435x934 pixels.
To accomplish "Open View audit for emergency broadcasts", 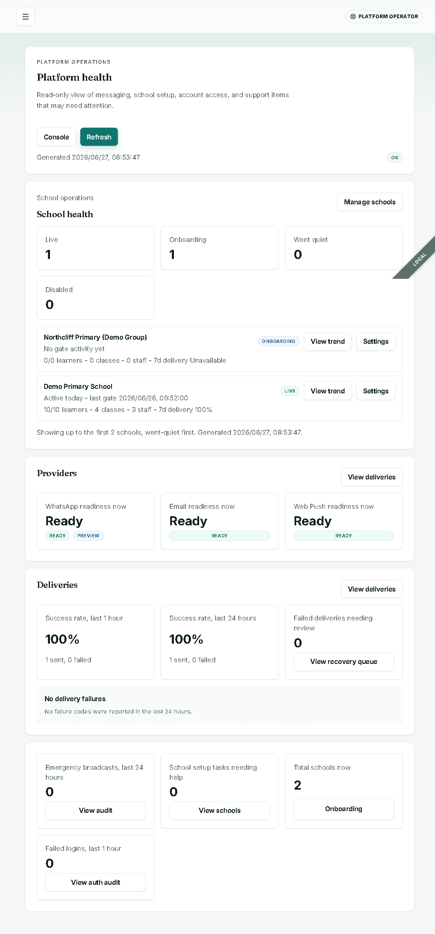I will [x=95, y=810].
